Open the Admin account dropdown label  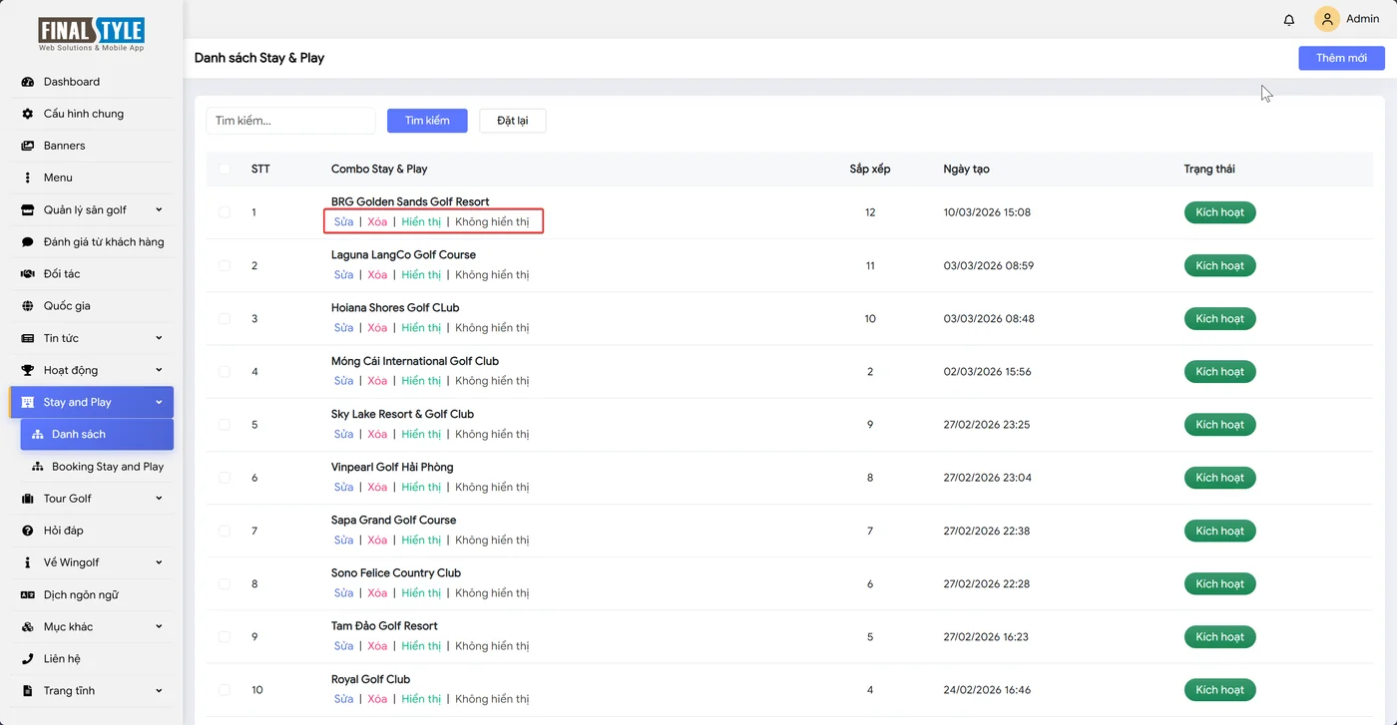coord(1362,19)
